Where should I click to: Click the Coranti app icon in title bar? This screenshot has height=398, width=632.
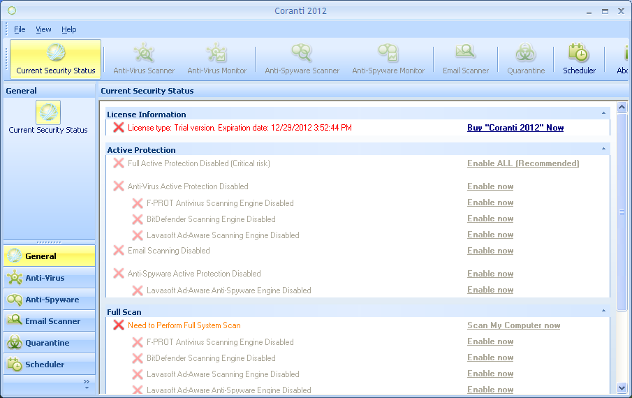[x=12, y=10]
